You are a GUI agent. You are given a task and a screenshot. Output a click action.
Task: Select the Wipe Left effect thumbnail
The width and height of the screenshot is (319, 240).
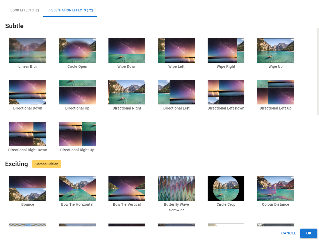pyautogui.click(x=176, y=50)
